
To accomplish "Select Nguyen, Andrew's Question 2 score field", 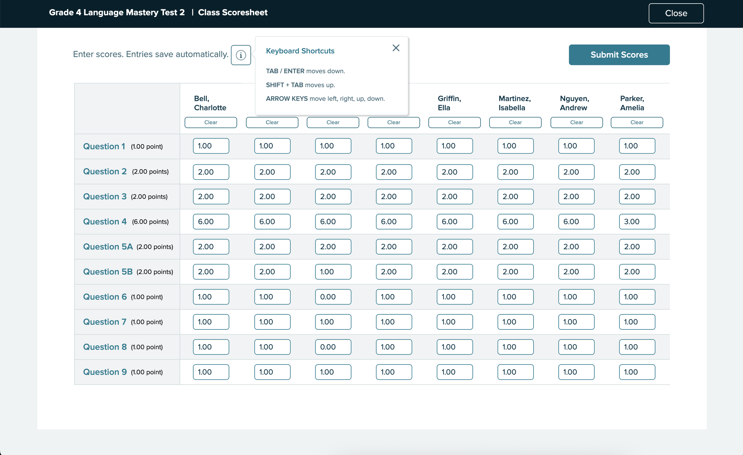I will [x=576, y=172].
